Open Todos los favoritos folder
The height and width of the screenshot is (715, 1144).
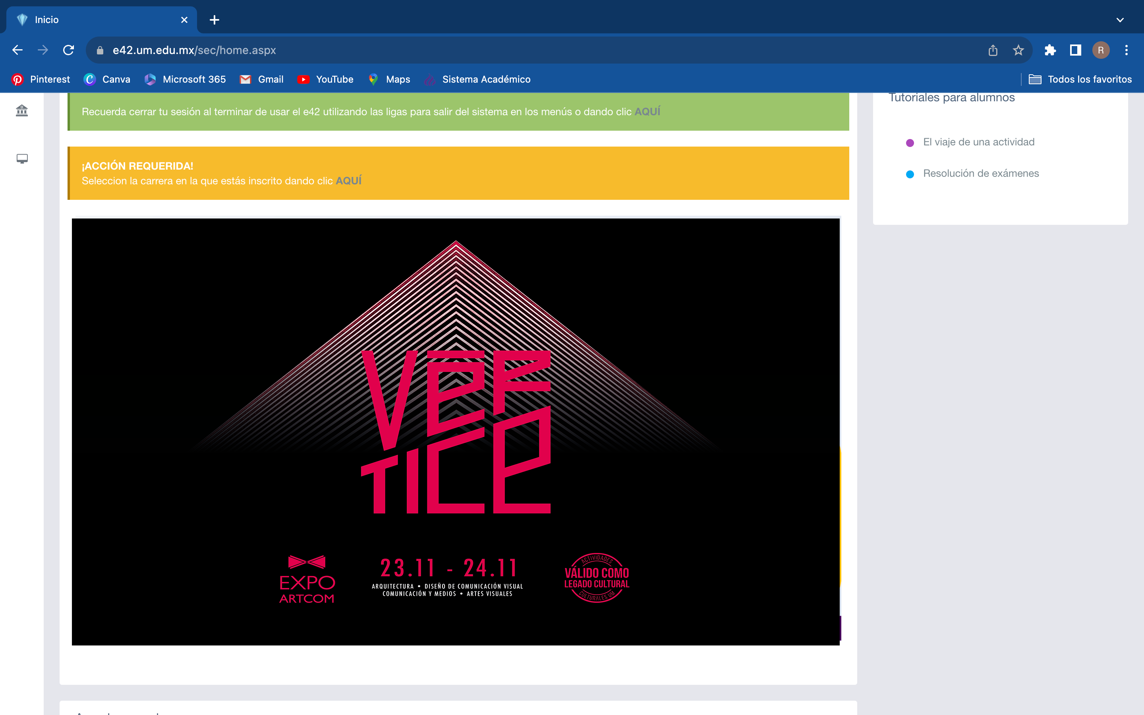coord(1080,79)
